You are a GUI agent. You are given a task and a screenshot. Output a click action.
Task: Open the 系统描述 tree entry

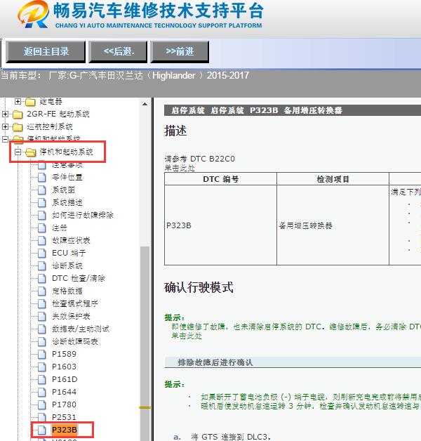click(67, 202)
